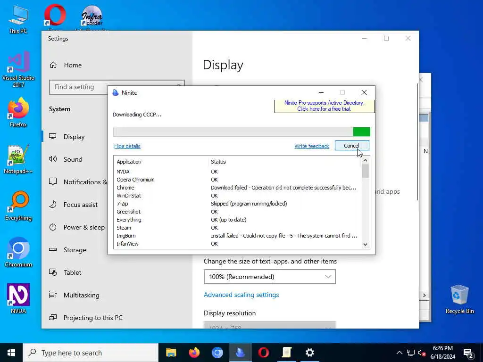Expand the 100% (Recommended) scale dropdown
The width and height of the screenshot is (483, 362).
269,277
